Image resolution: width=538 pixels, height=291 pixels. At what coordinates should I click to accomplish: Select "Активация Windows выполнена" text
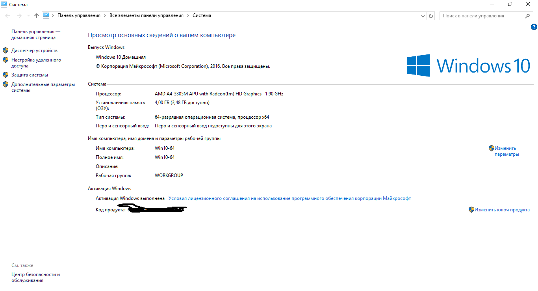tap(130, 199)
